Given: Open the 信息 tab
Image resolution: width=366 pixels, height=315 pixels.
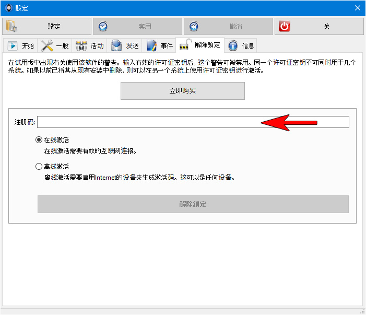Looking at the screenshot, I should (241, 45).
